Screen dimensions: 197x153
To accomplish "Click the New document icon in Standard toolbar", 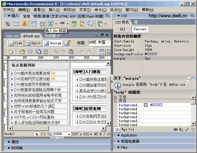I will click(11, 52).
